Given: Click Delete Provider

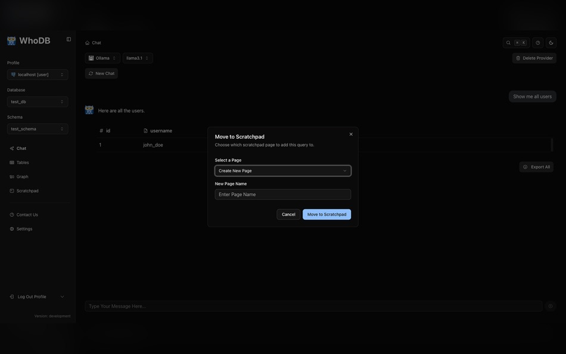Looking at the screenshot, I should pos(533,57).
